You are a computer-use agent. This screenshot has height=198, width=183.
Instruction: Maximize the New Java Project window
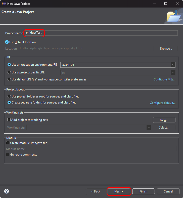(165, 4)
